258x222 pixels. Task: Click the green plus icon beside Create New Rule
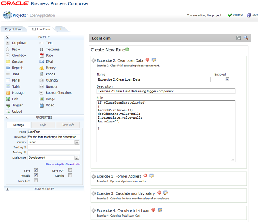127,50
